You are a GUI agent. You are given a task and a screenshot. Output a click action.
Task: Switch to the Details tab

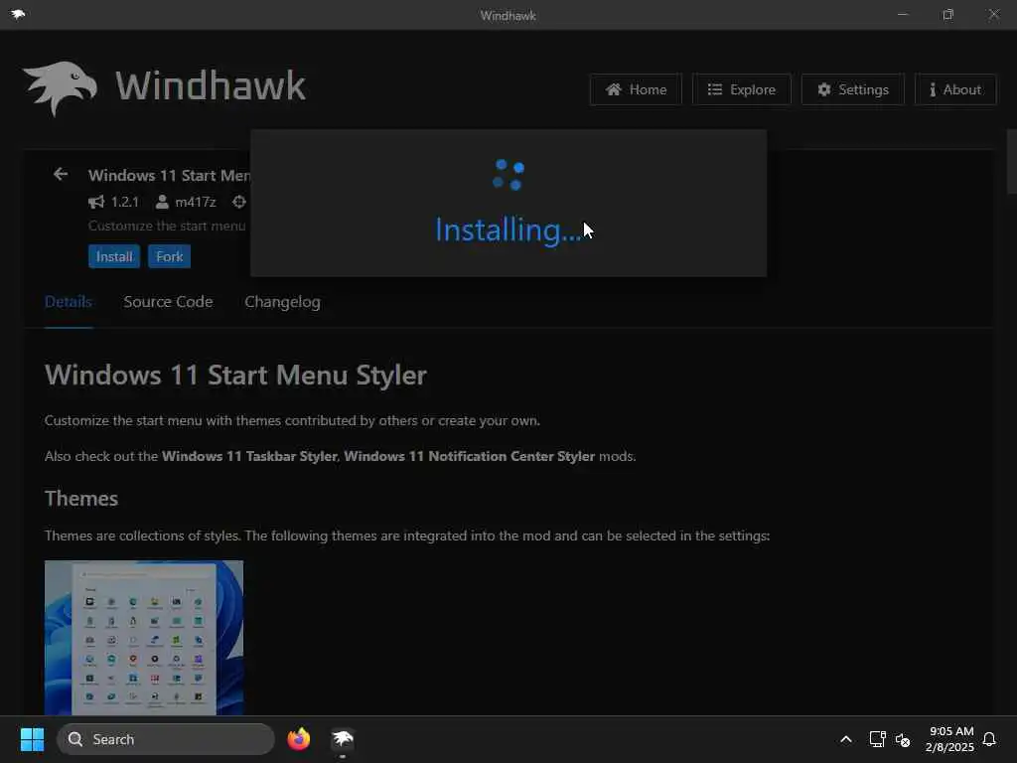[x=69, y=302]
